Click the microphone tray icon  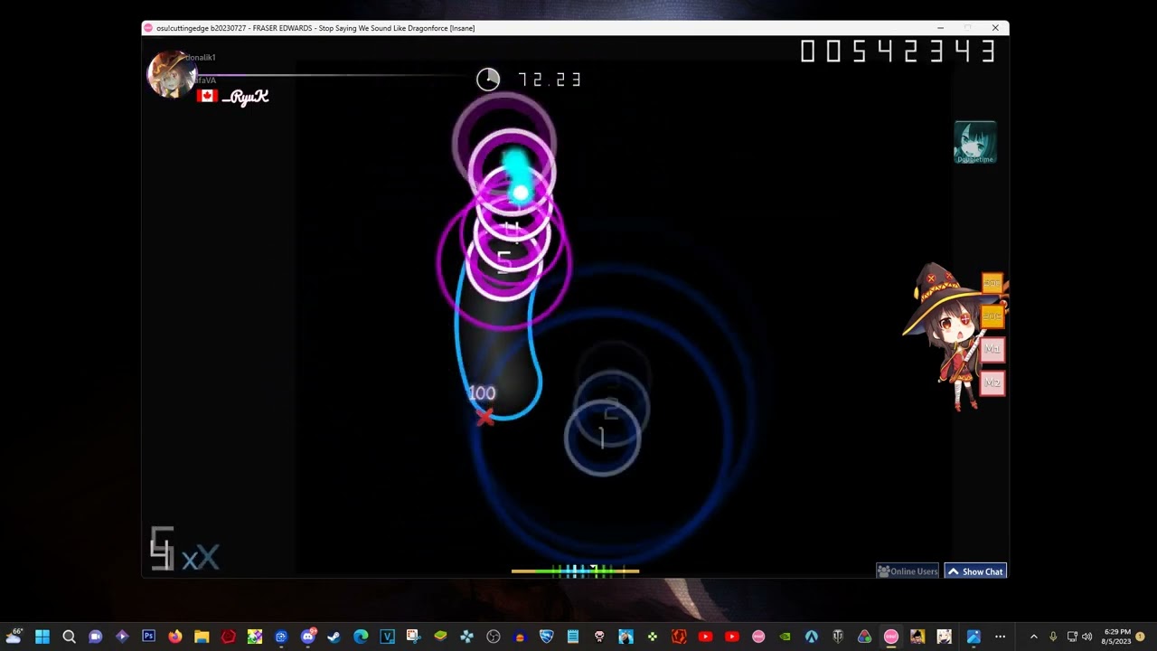coord(1053,637)
